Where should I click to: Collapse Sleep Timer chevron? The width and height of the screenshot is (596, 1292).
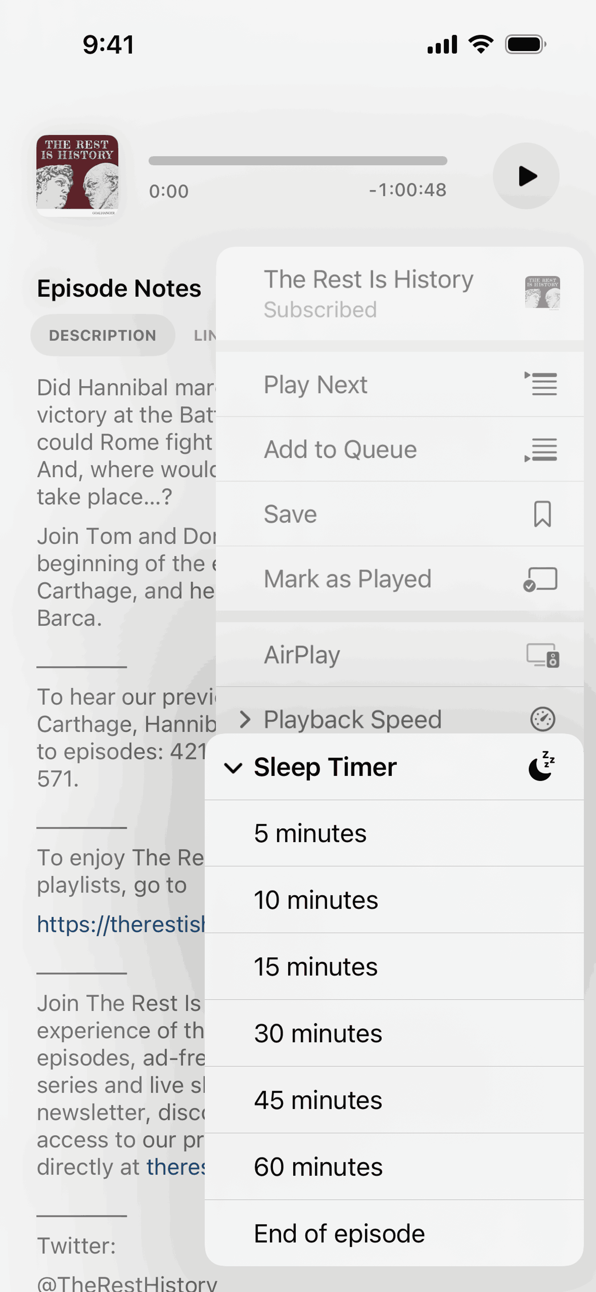click(x=233, y=768)
